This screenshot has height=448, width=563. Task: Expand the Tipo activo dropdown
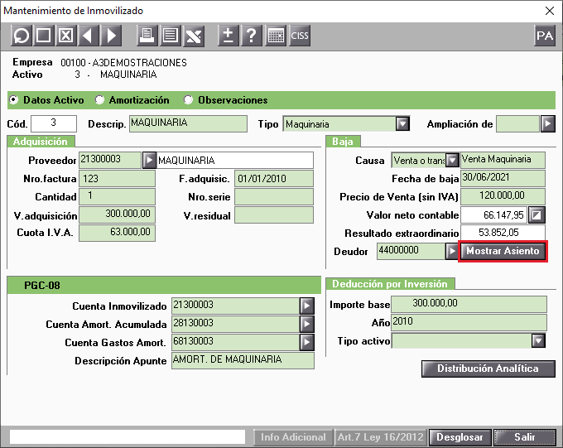pos(538,340)
